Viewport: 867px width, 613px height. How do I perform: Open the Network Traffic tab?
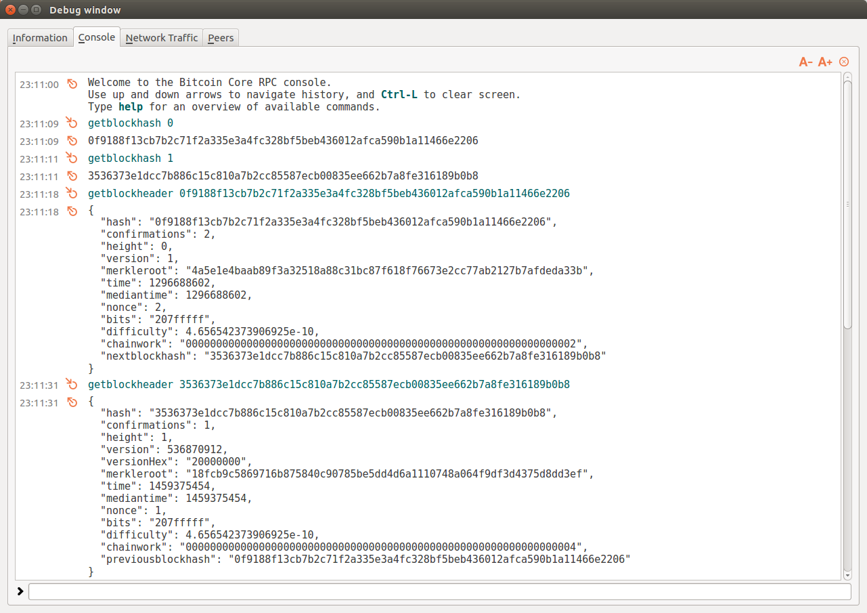coord(162,38)
